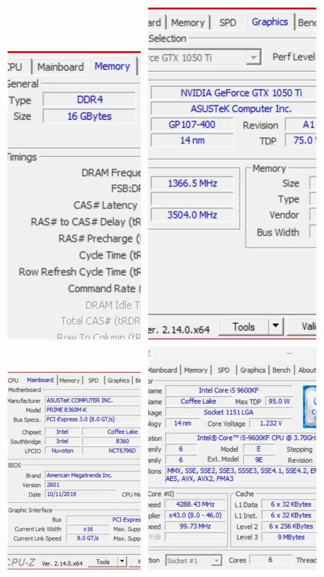Open the About tab in the Core i5 window
324x577 pixels.
307,370
